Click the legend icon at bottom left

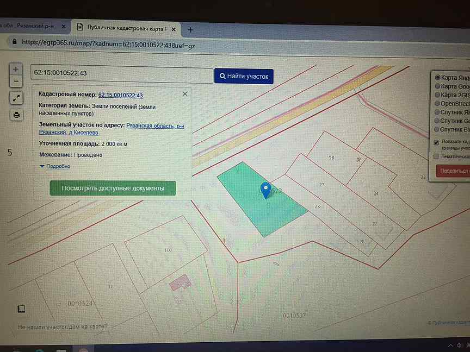tap(21, 309)
